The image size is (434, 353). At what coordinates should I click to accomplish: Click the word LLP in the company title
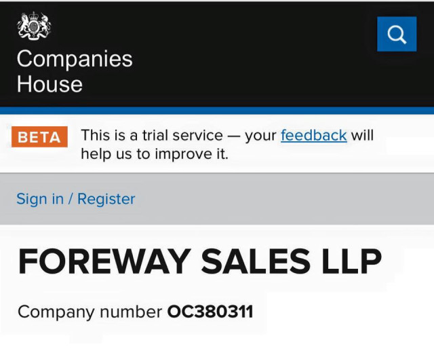pyautogui.click(x=348, y=261)
